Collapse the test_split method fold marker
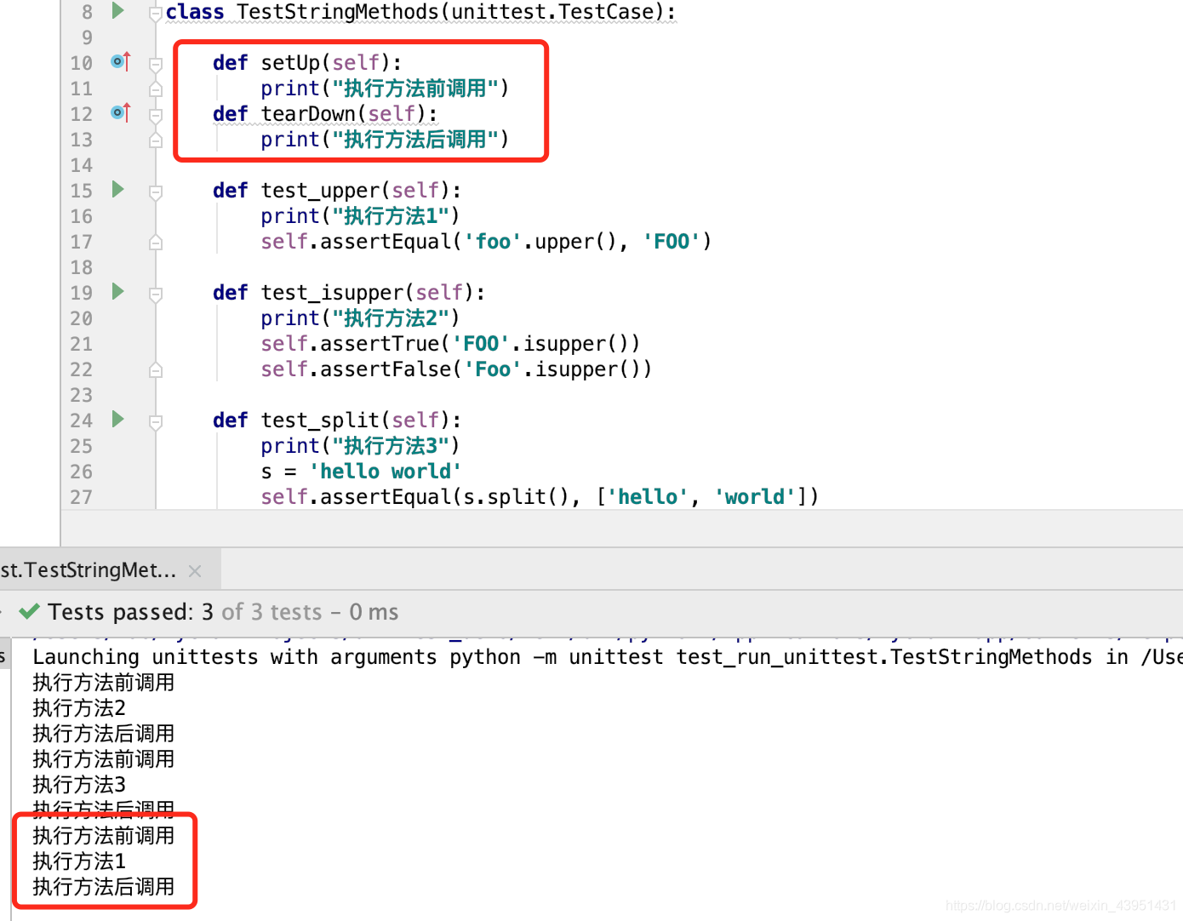1183x921 pixels. [x=156, y=422]
